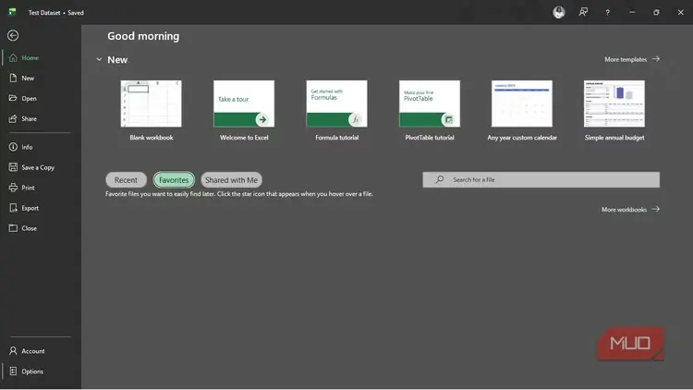This screenshot has width=693, height=390.
Task: Collapse the New section chevron
Action: point(99,60)
